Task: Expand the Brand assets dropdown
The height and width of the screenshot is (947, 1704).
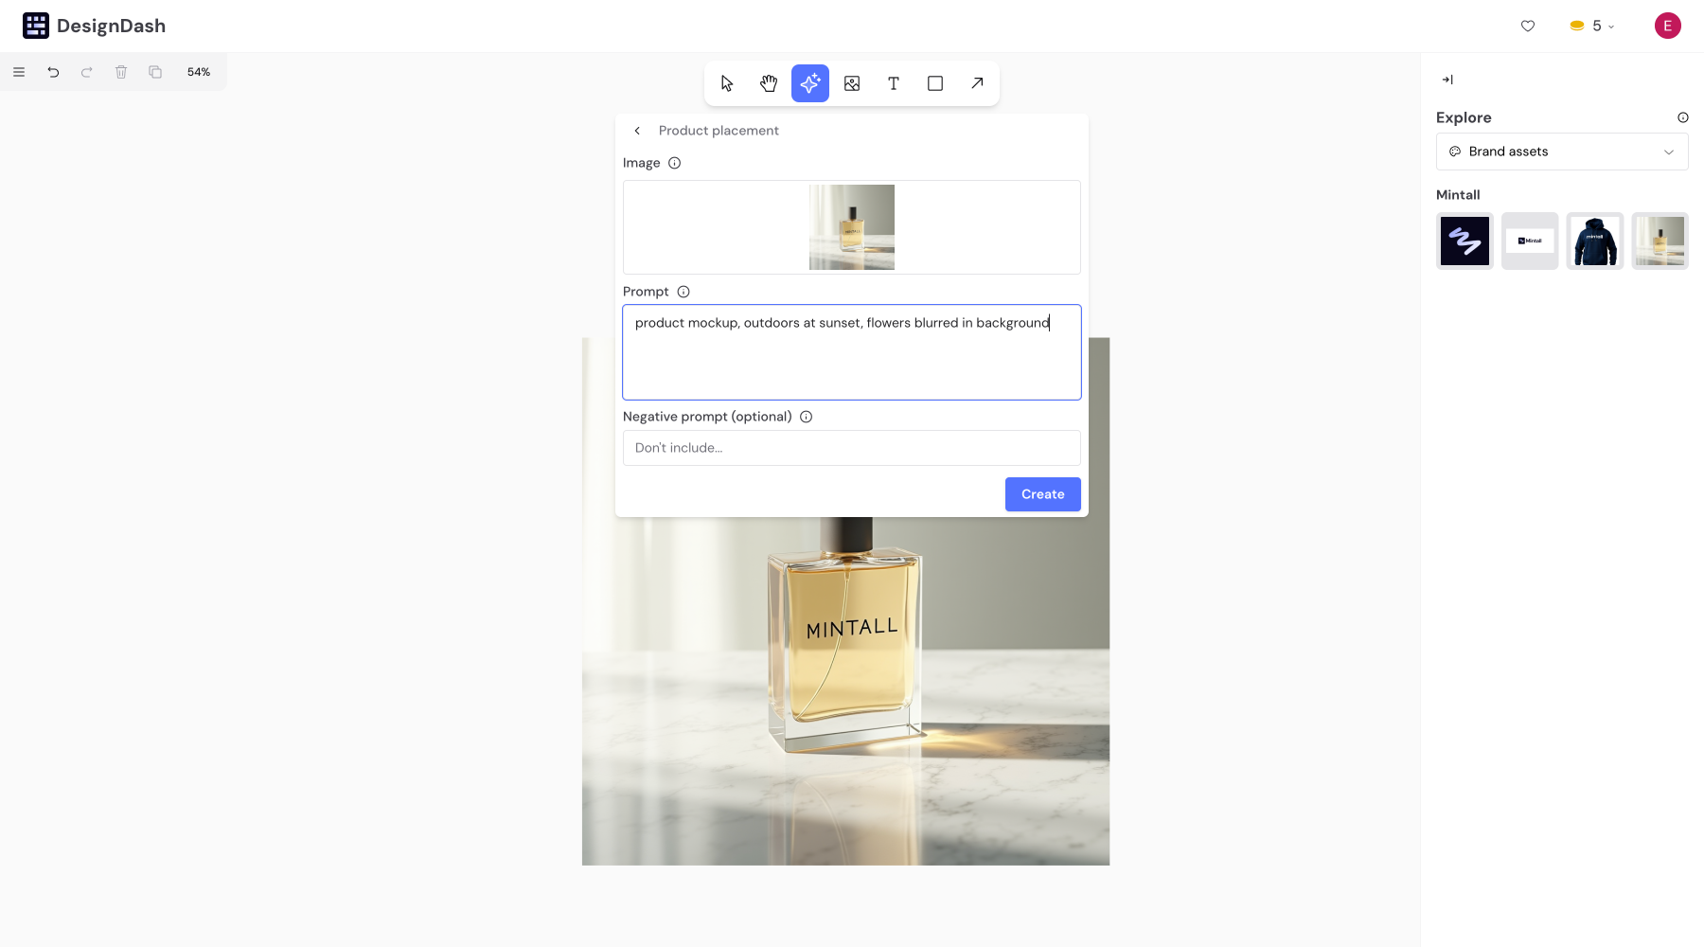Action: point(1562,152)
